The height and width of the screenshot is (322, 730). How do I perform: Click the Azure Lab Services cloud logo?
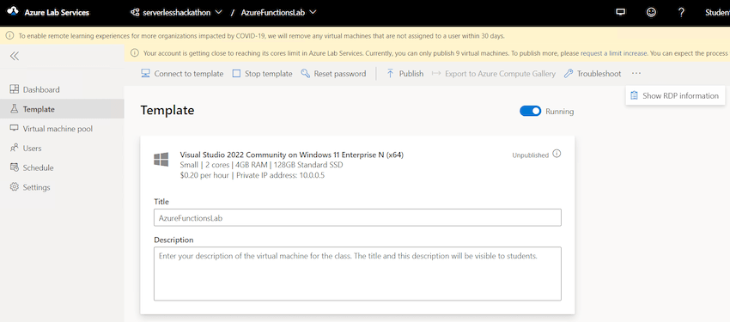pyautogui.click(x=12, y=12)
